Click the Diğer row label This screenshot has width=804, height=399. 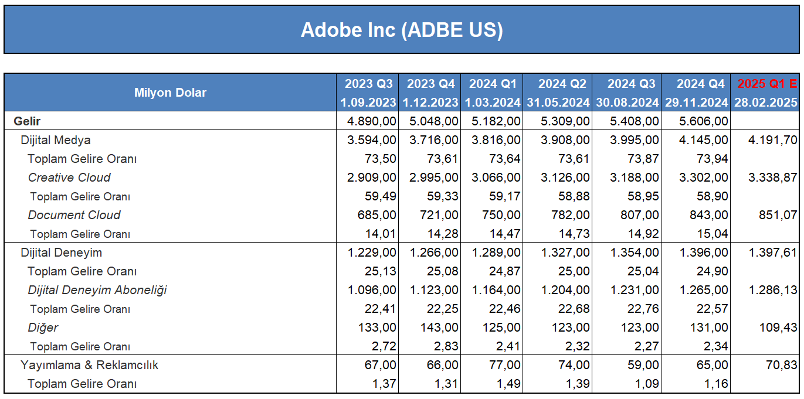click(43, 328)
